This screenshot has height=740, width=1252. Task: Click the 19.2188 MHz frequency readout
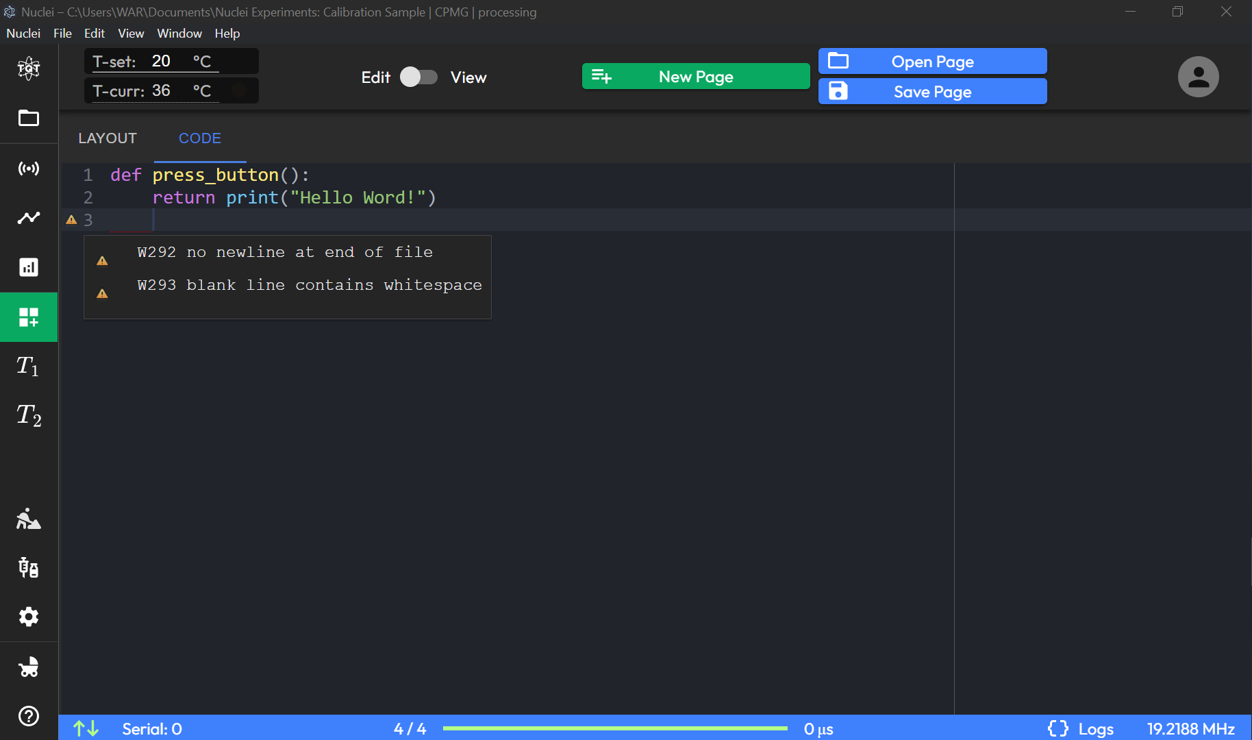(1191, 729)
